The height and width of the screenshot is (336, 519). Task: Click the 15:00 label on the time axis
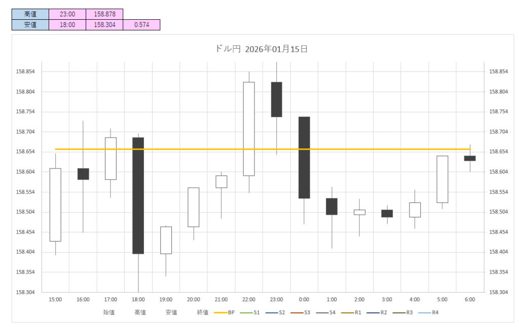pyautogui.click(x=55, y=299)
